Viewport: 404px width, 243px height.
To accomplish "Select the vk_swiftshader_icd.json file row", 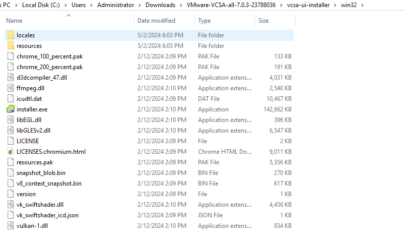I will pyautogui.click(x=149, y=215).
